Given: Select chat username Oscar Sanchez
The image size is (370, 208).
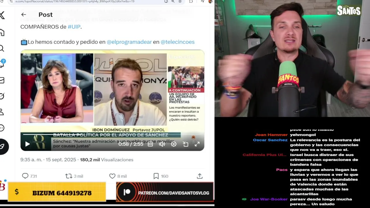Looking at the screenshot, I should [270, 140].
